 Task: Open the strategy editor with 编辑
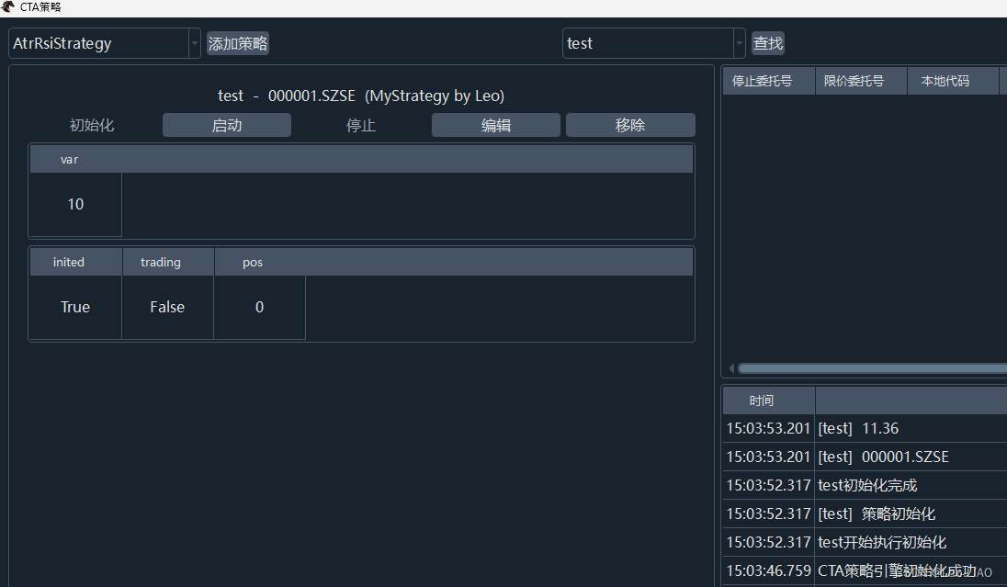click(x=496, y=125)
